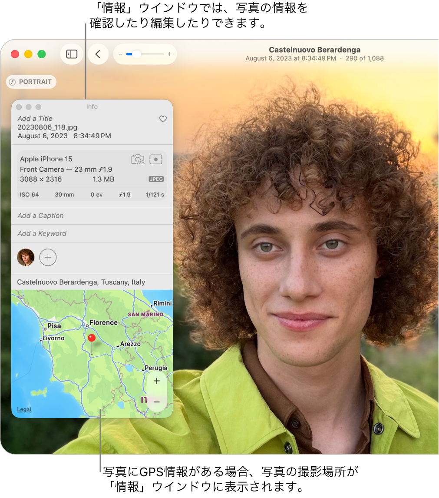
Task: Zoom in on the map
Action: (x=156, y=381)
